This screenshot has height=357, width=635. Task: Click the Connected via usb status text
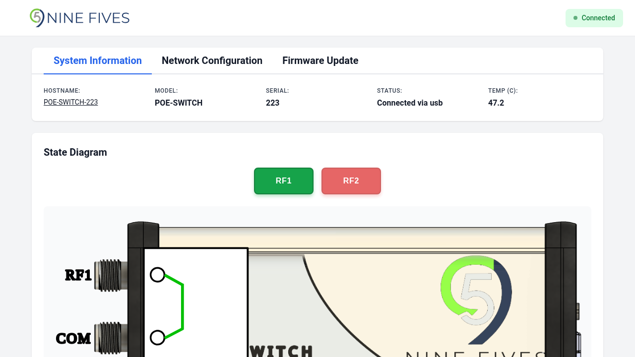tap(410, 103)
